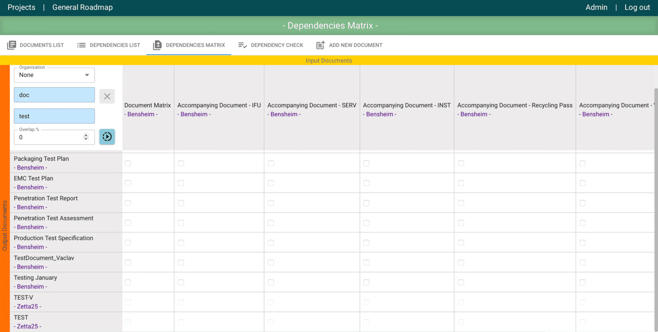Click the 'Penetration Test Assessment' row label
Viewport: 658px width, 332px height.
click(x=53, y=218)
